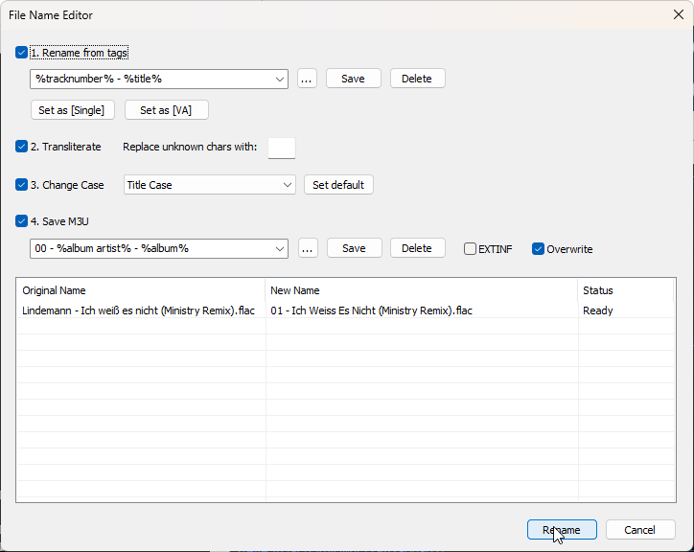Cancel the File Name Editor dialog
694x552 pixels.
click(x=640, y=530)
